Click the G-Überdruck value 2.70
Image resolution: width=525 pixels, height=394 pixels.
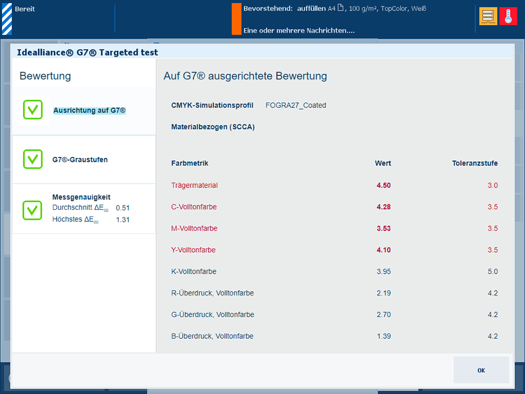(383, 314)
